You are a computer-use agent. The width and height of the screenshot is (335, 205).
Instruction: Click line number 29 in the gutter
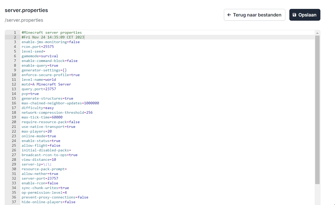coord(14,164)
